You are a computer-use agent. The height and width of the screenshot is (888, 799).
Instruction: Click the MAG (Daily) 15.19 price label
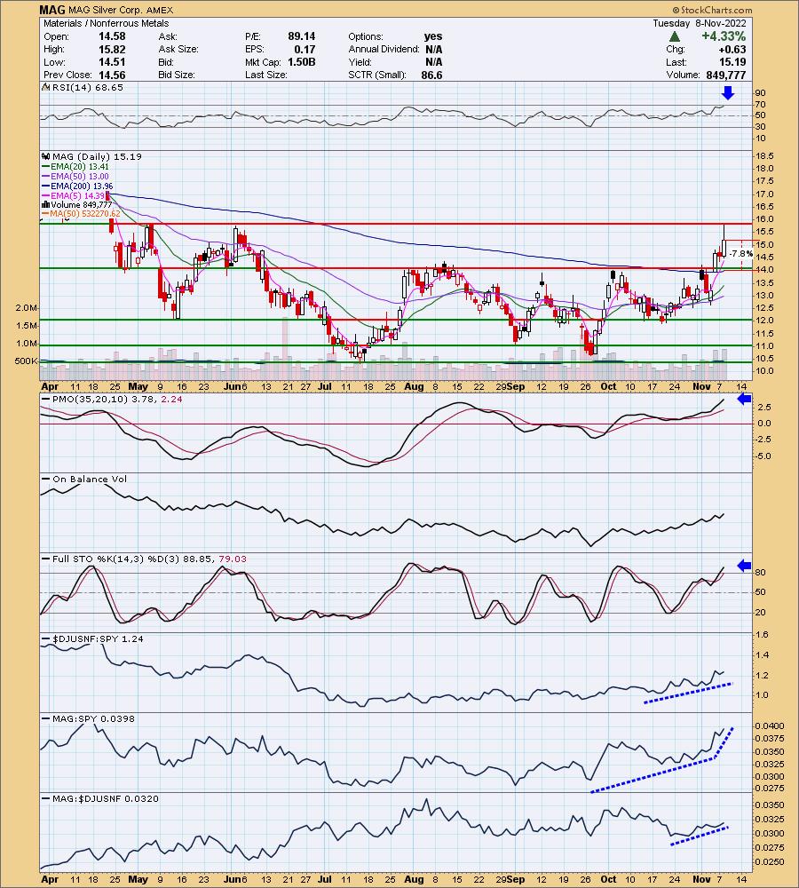96,157
